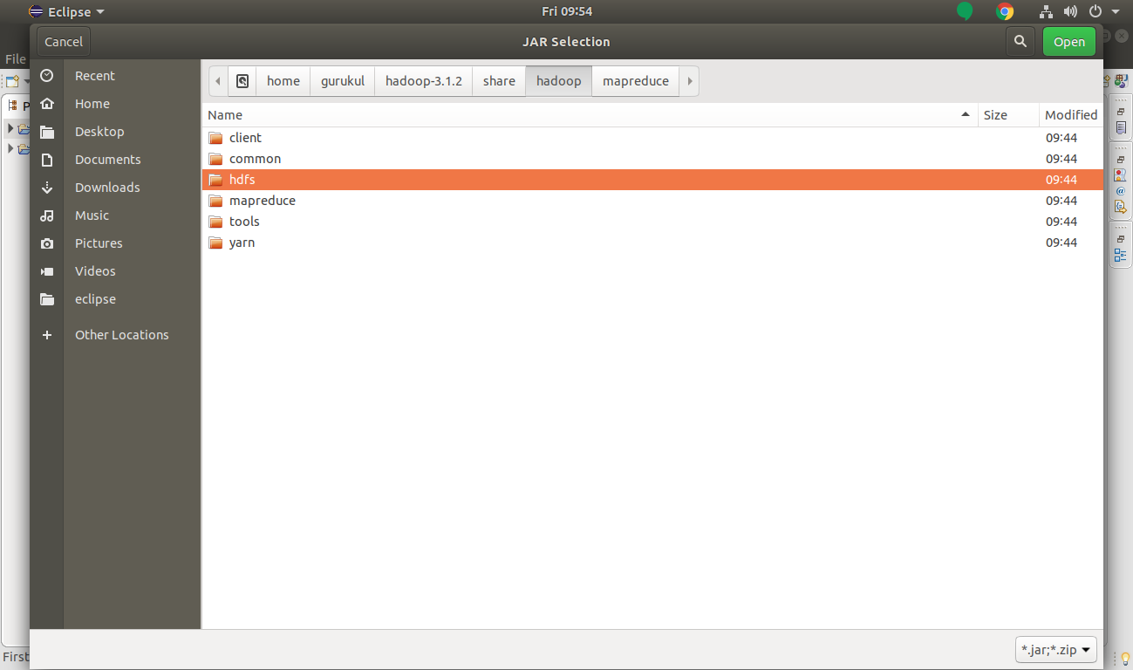Click the lightbulb tip icon in Eclipse status bar

(x=1125, y=658)
